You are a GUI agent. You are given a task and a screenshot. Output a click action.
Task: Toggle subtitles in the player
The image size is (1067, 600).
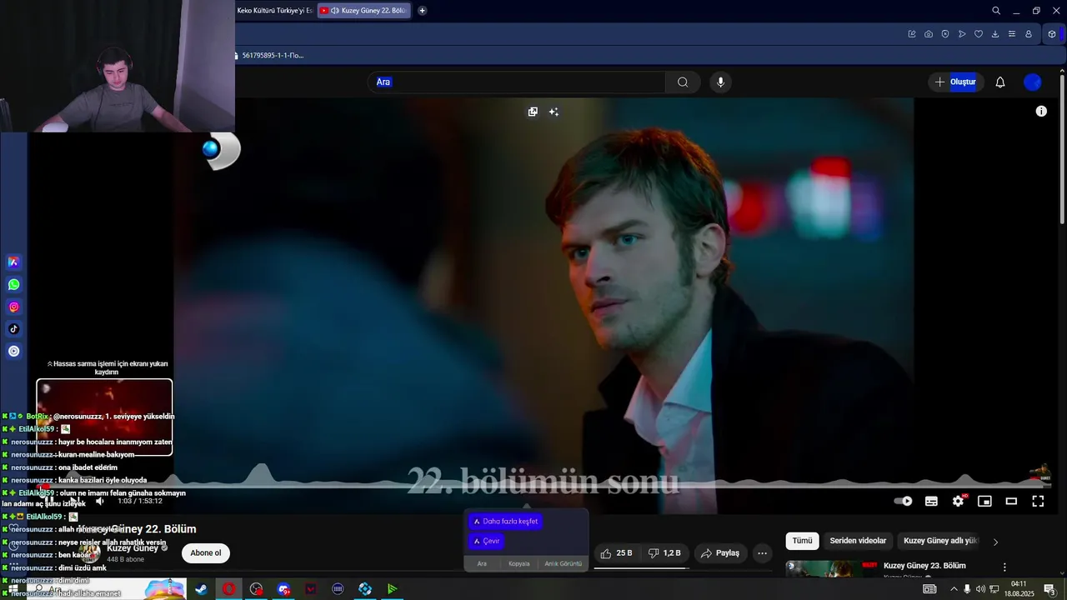point(931,501)
